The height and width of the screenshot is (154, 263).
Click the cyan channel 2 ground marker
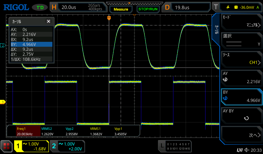pyautogui.click(x=3, y=45)
